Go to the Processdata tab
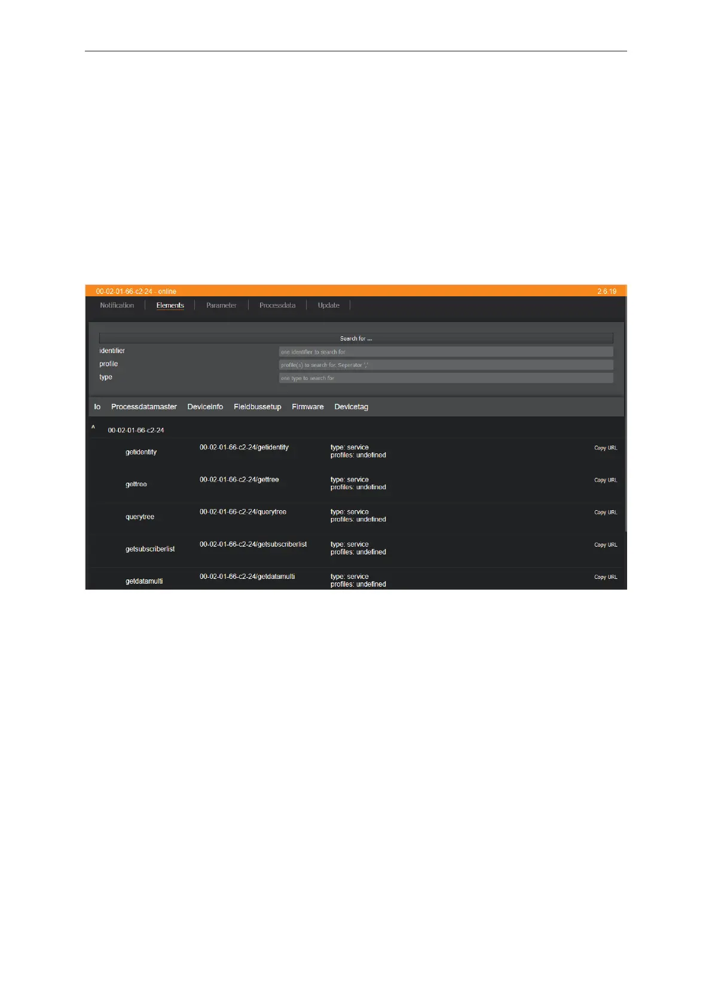This screenshot has width=712, height=1006. point(277,305)
